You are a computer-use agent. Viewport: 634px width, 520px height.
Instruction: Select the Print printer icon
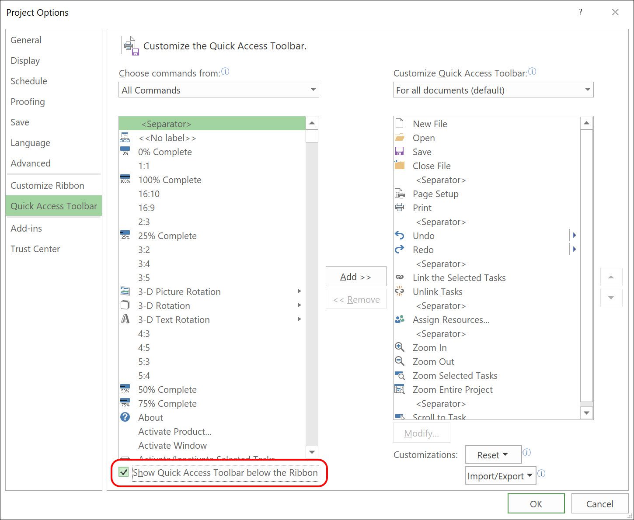pyautogui.click(x=399, y=208)
